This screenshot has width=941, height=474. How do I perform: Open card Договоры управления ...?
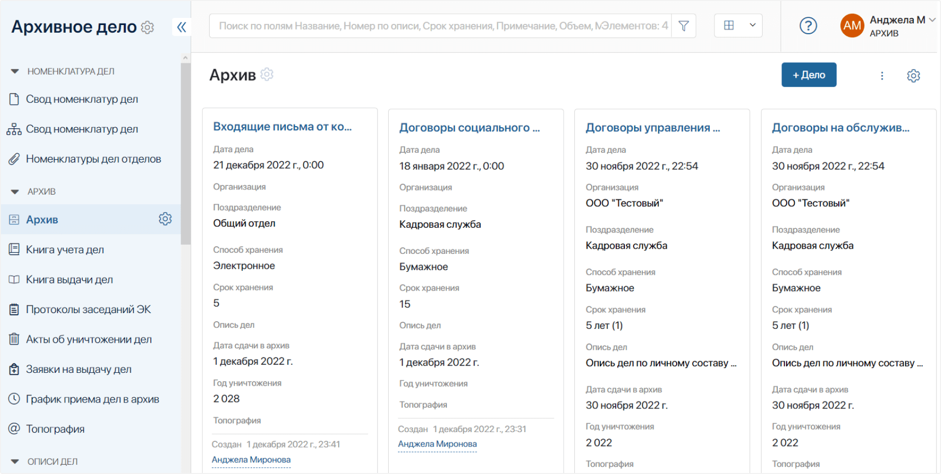[653, 128]
